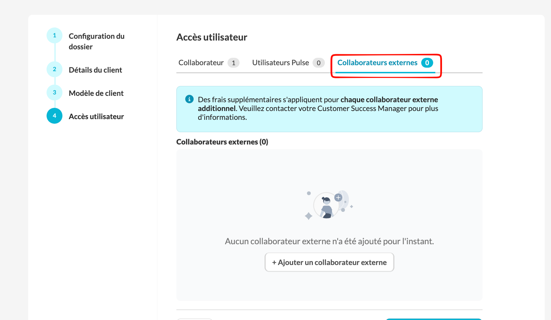Select the step 3 circle indicator

(54, 92)
